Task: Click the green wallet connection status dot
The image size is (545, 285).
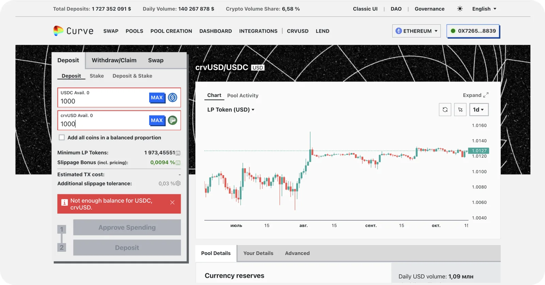Action: (x=453, y=31)
